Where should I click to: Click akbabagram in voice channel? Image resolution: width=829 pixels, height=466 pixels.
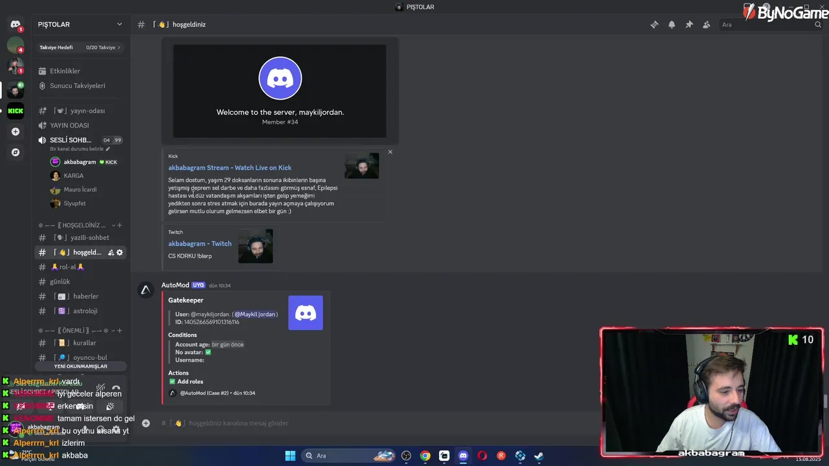pyautogui.click(x=80, y=162)
